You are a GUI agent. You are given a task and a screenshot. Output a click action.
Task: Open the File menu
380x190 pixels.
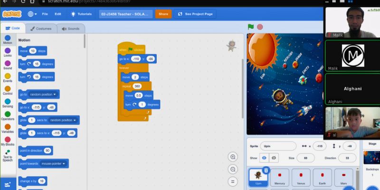point(45,14)
